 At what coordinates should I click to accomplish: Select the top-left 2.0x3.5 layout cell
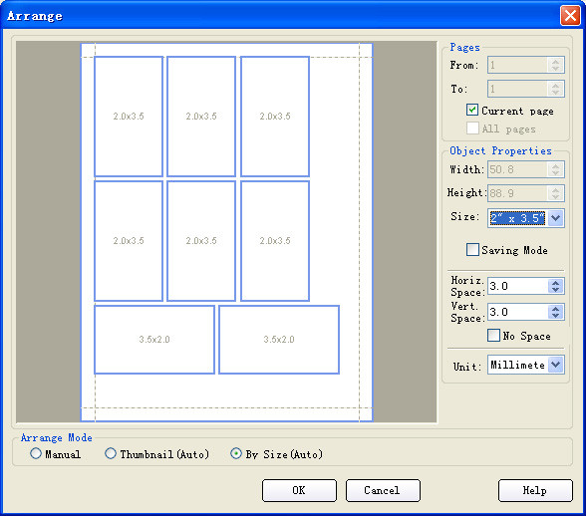tap(129, 117)
